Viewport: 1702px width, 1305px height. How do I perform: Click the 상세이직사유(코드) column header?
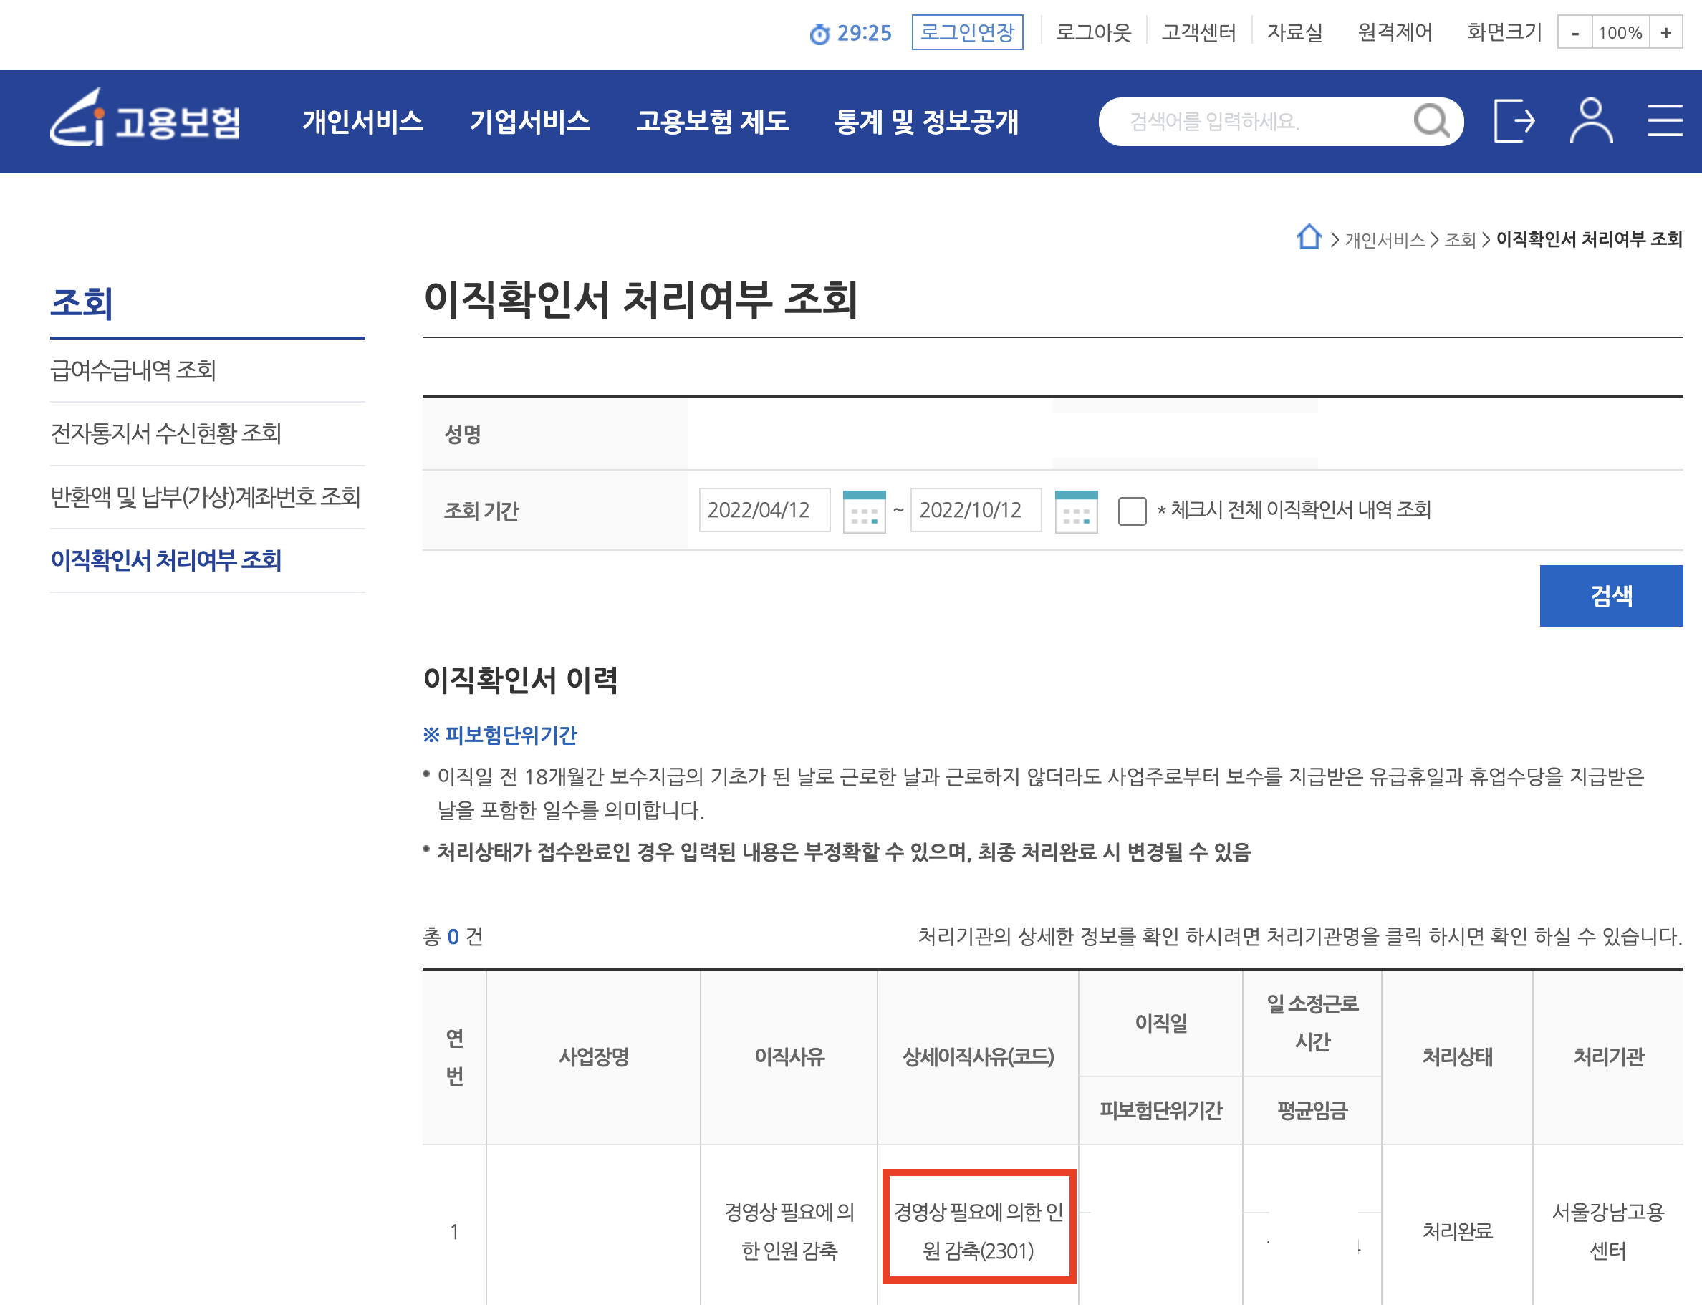[x=978, y=1056]
